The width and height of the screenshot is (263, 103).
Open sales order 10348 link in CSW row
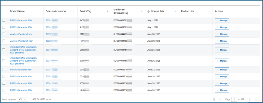coord(52,50)
